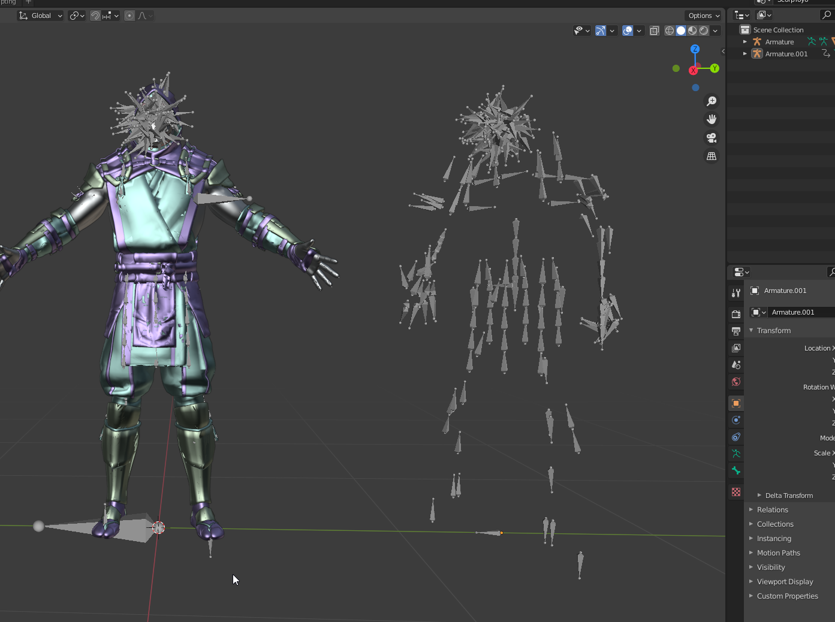Switch to solid viewport shading

pyautogui.click(x=681, y=31)
